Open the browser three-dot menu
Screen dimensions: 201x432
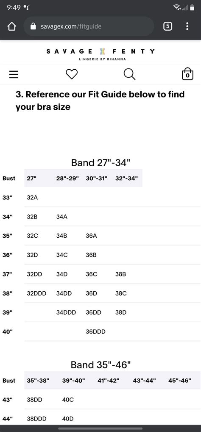click(x=187, y=26)
